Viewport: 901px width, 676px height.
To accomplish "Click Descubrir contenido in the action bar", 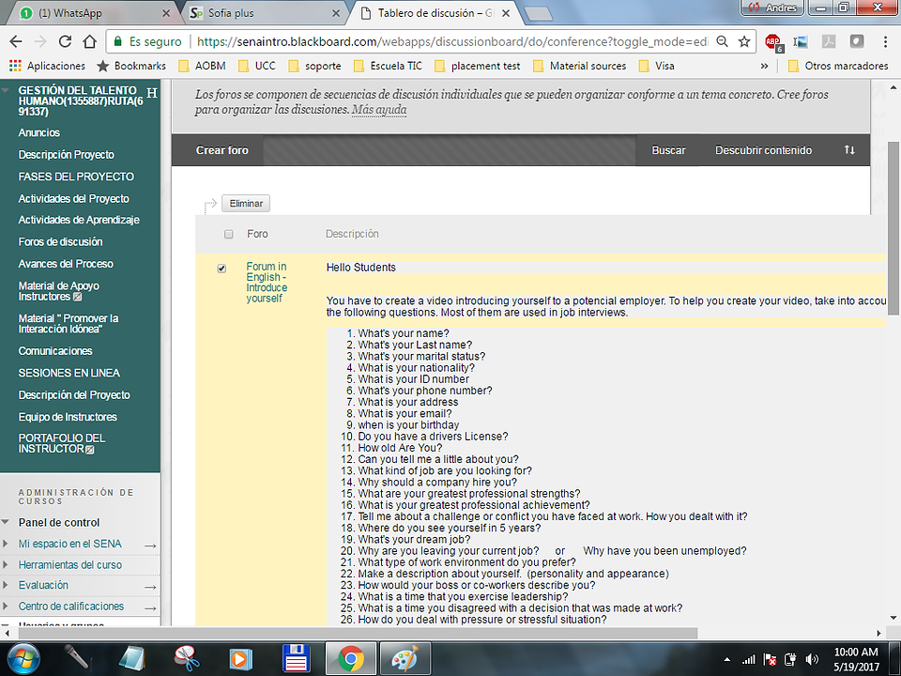I will [763, 150].
